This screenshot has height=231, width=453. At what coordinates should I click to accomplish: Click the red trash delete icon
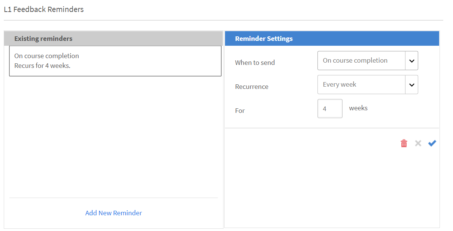coord(404,143)
